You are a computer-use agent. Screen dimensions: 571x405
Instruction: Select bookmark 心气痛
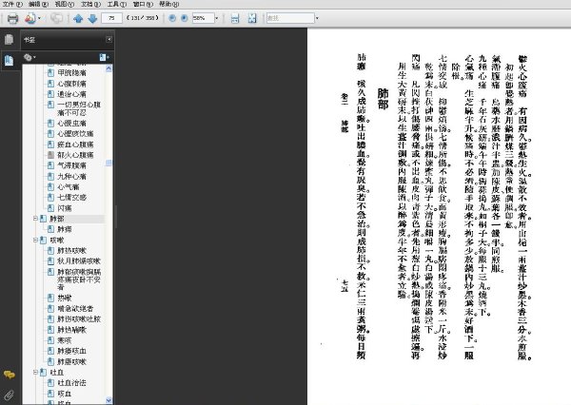point(69,187)
